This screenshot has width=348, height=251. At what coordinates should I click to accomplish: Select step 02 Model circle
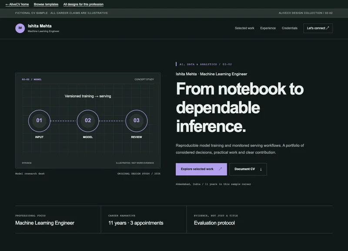click(88, 121)
